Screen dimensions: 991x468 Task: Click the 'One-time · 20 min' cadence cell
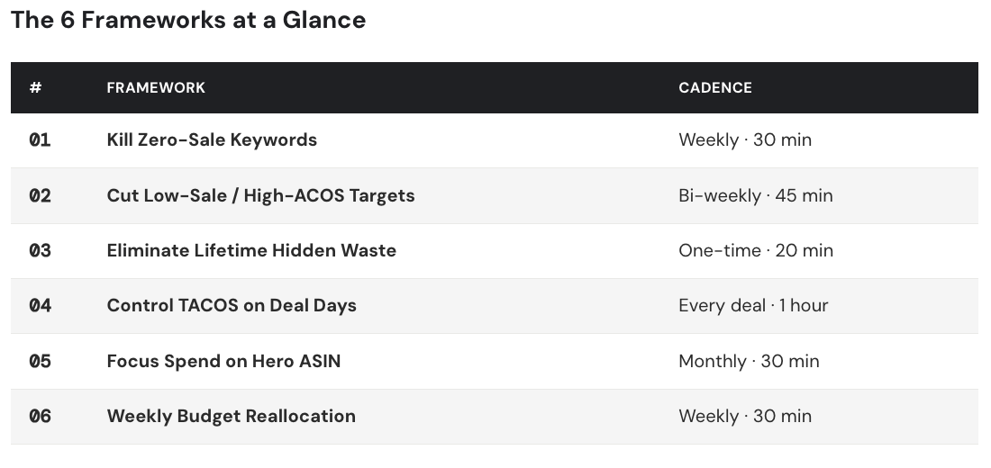tap(756, 251)
